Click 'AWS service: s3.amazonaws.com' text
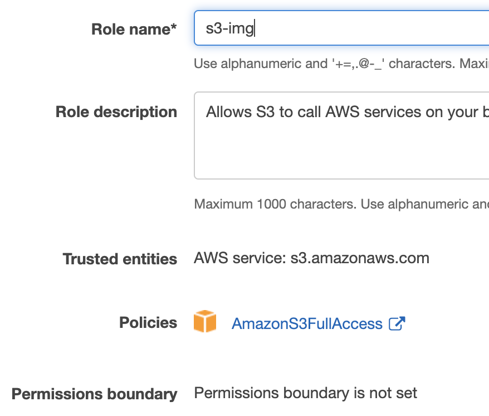489x416 pixels. (x=311, y=259)
